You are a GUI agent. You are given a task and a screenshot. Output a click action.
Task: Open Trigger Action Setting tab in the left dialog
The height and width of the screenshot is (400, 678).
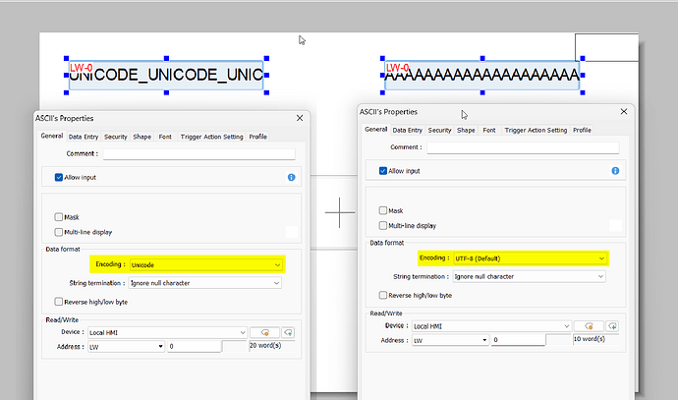211,137
